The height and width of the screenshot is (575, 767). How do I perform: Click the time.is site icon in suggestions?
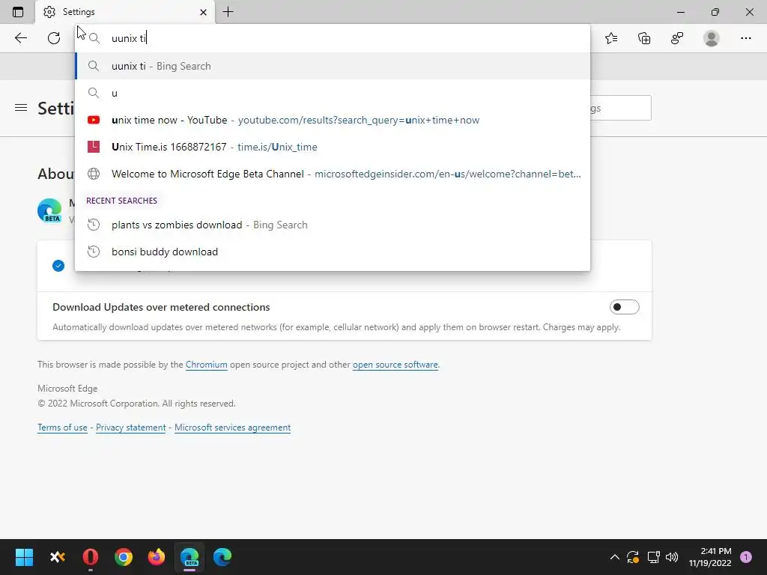tap(94, 147)
